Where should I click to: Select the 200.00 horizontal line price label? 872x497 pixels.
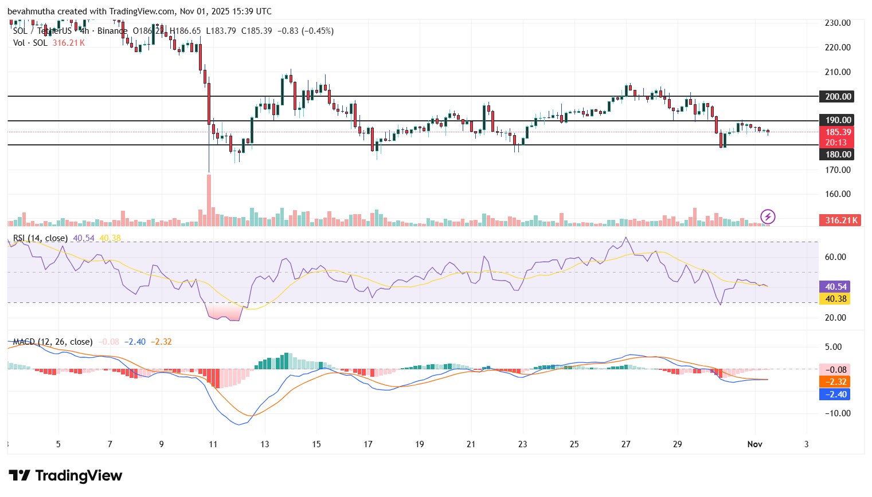point(838,96)
